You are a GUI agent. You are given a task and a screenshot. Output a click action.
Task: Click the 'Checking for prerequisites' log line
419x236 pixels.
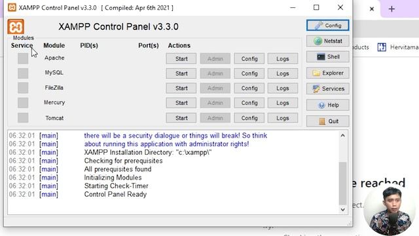(124, 161)
